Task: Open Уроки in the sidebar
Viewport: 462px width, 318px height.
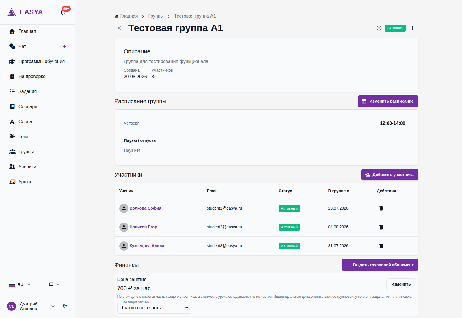Action: tap(37, 182)
